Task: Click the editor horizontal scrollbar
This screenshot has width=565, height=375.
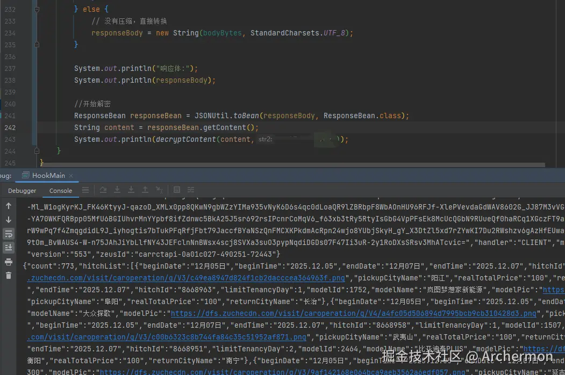Action: tap(292, 165)
